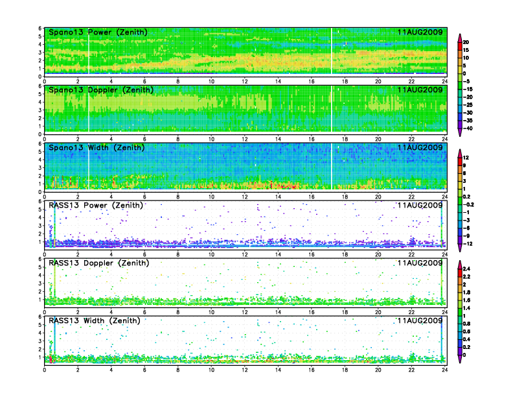Click the hour 12 tick below Spano13 Power panel
This screenshot has width=513, height=397.
pyautogui.click(x=245, y=82)
